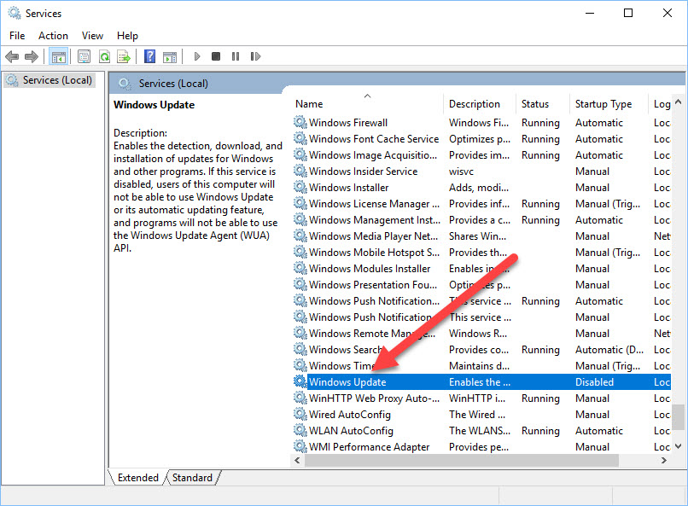
Task: Start the Windows Update service
Action: 197,56
